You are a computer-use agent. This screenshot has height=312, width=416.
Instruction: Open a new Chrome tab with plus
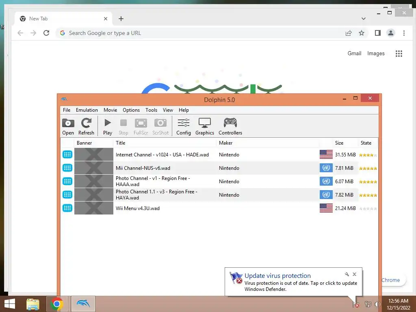tap(121, 19)
